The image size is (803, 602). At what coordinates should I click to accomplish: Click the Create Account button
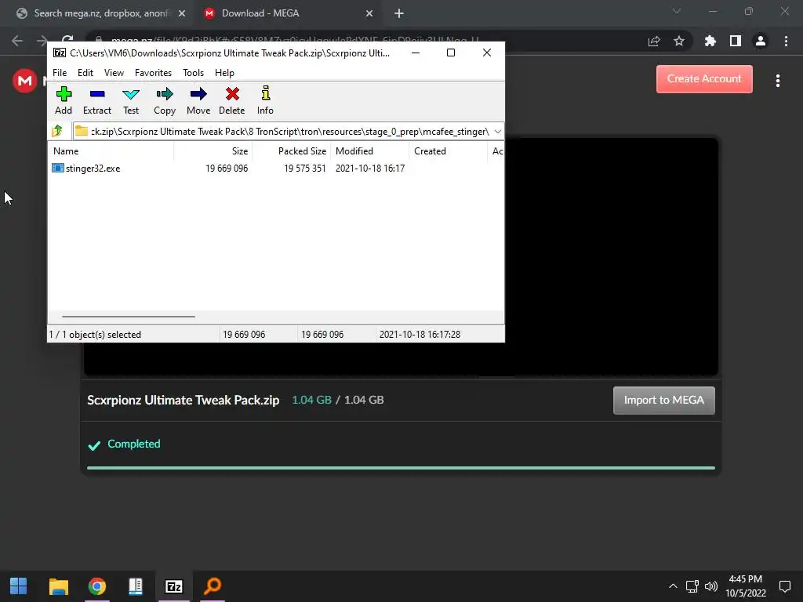point(704,79)
